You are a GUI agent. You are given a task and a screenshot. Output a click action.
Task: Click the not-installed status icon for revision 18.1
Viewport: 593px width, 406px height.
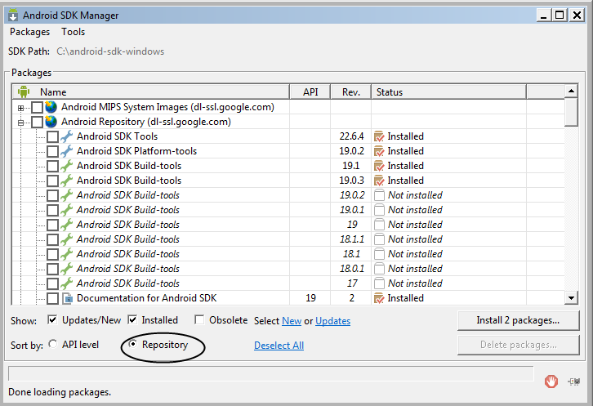[379, 254]
